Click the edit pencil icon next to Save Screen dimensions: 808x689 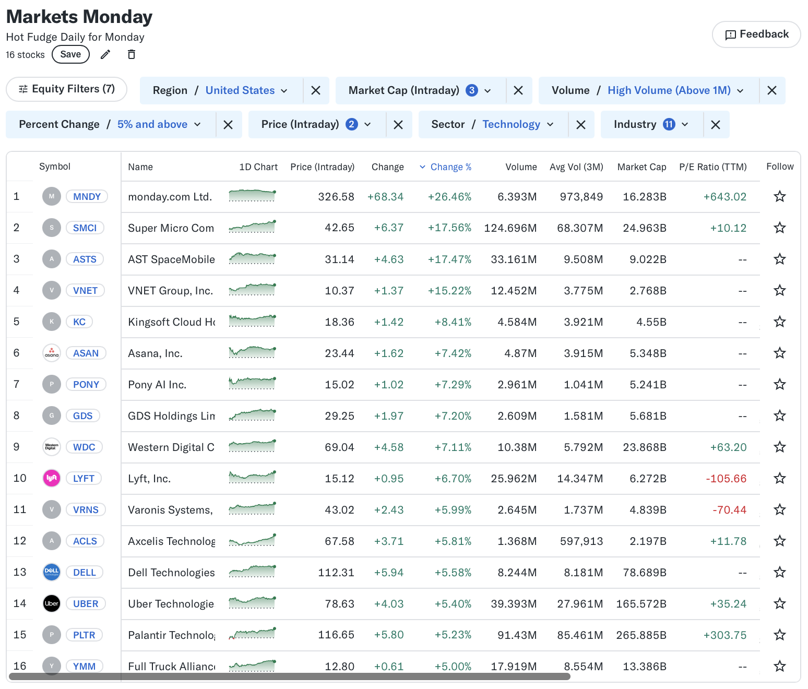[105, 54]
